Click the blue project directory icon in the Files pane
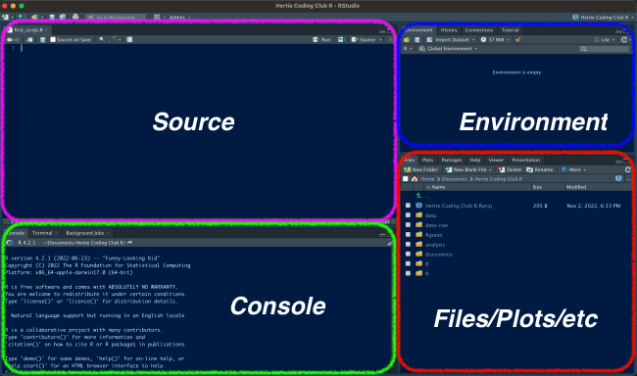 (618, 178)
